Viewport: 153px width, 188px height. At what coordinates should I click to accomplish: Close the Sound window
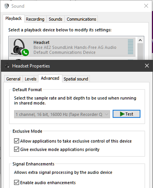tap(146, 6)
